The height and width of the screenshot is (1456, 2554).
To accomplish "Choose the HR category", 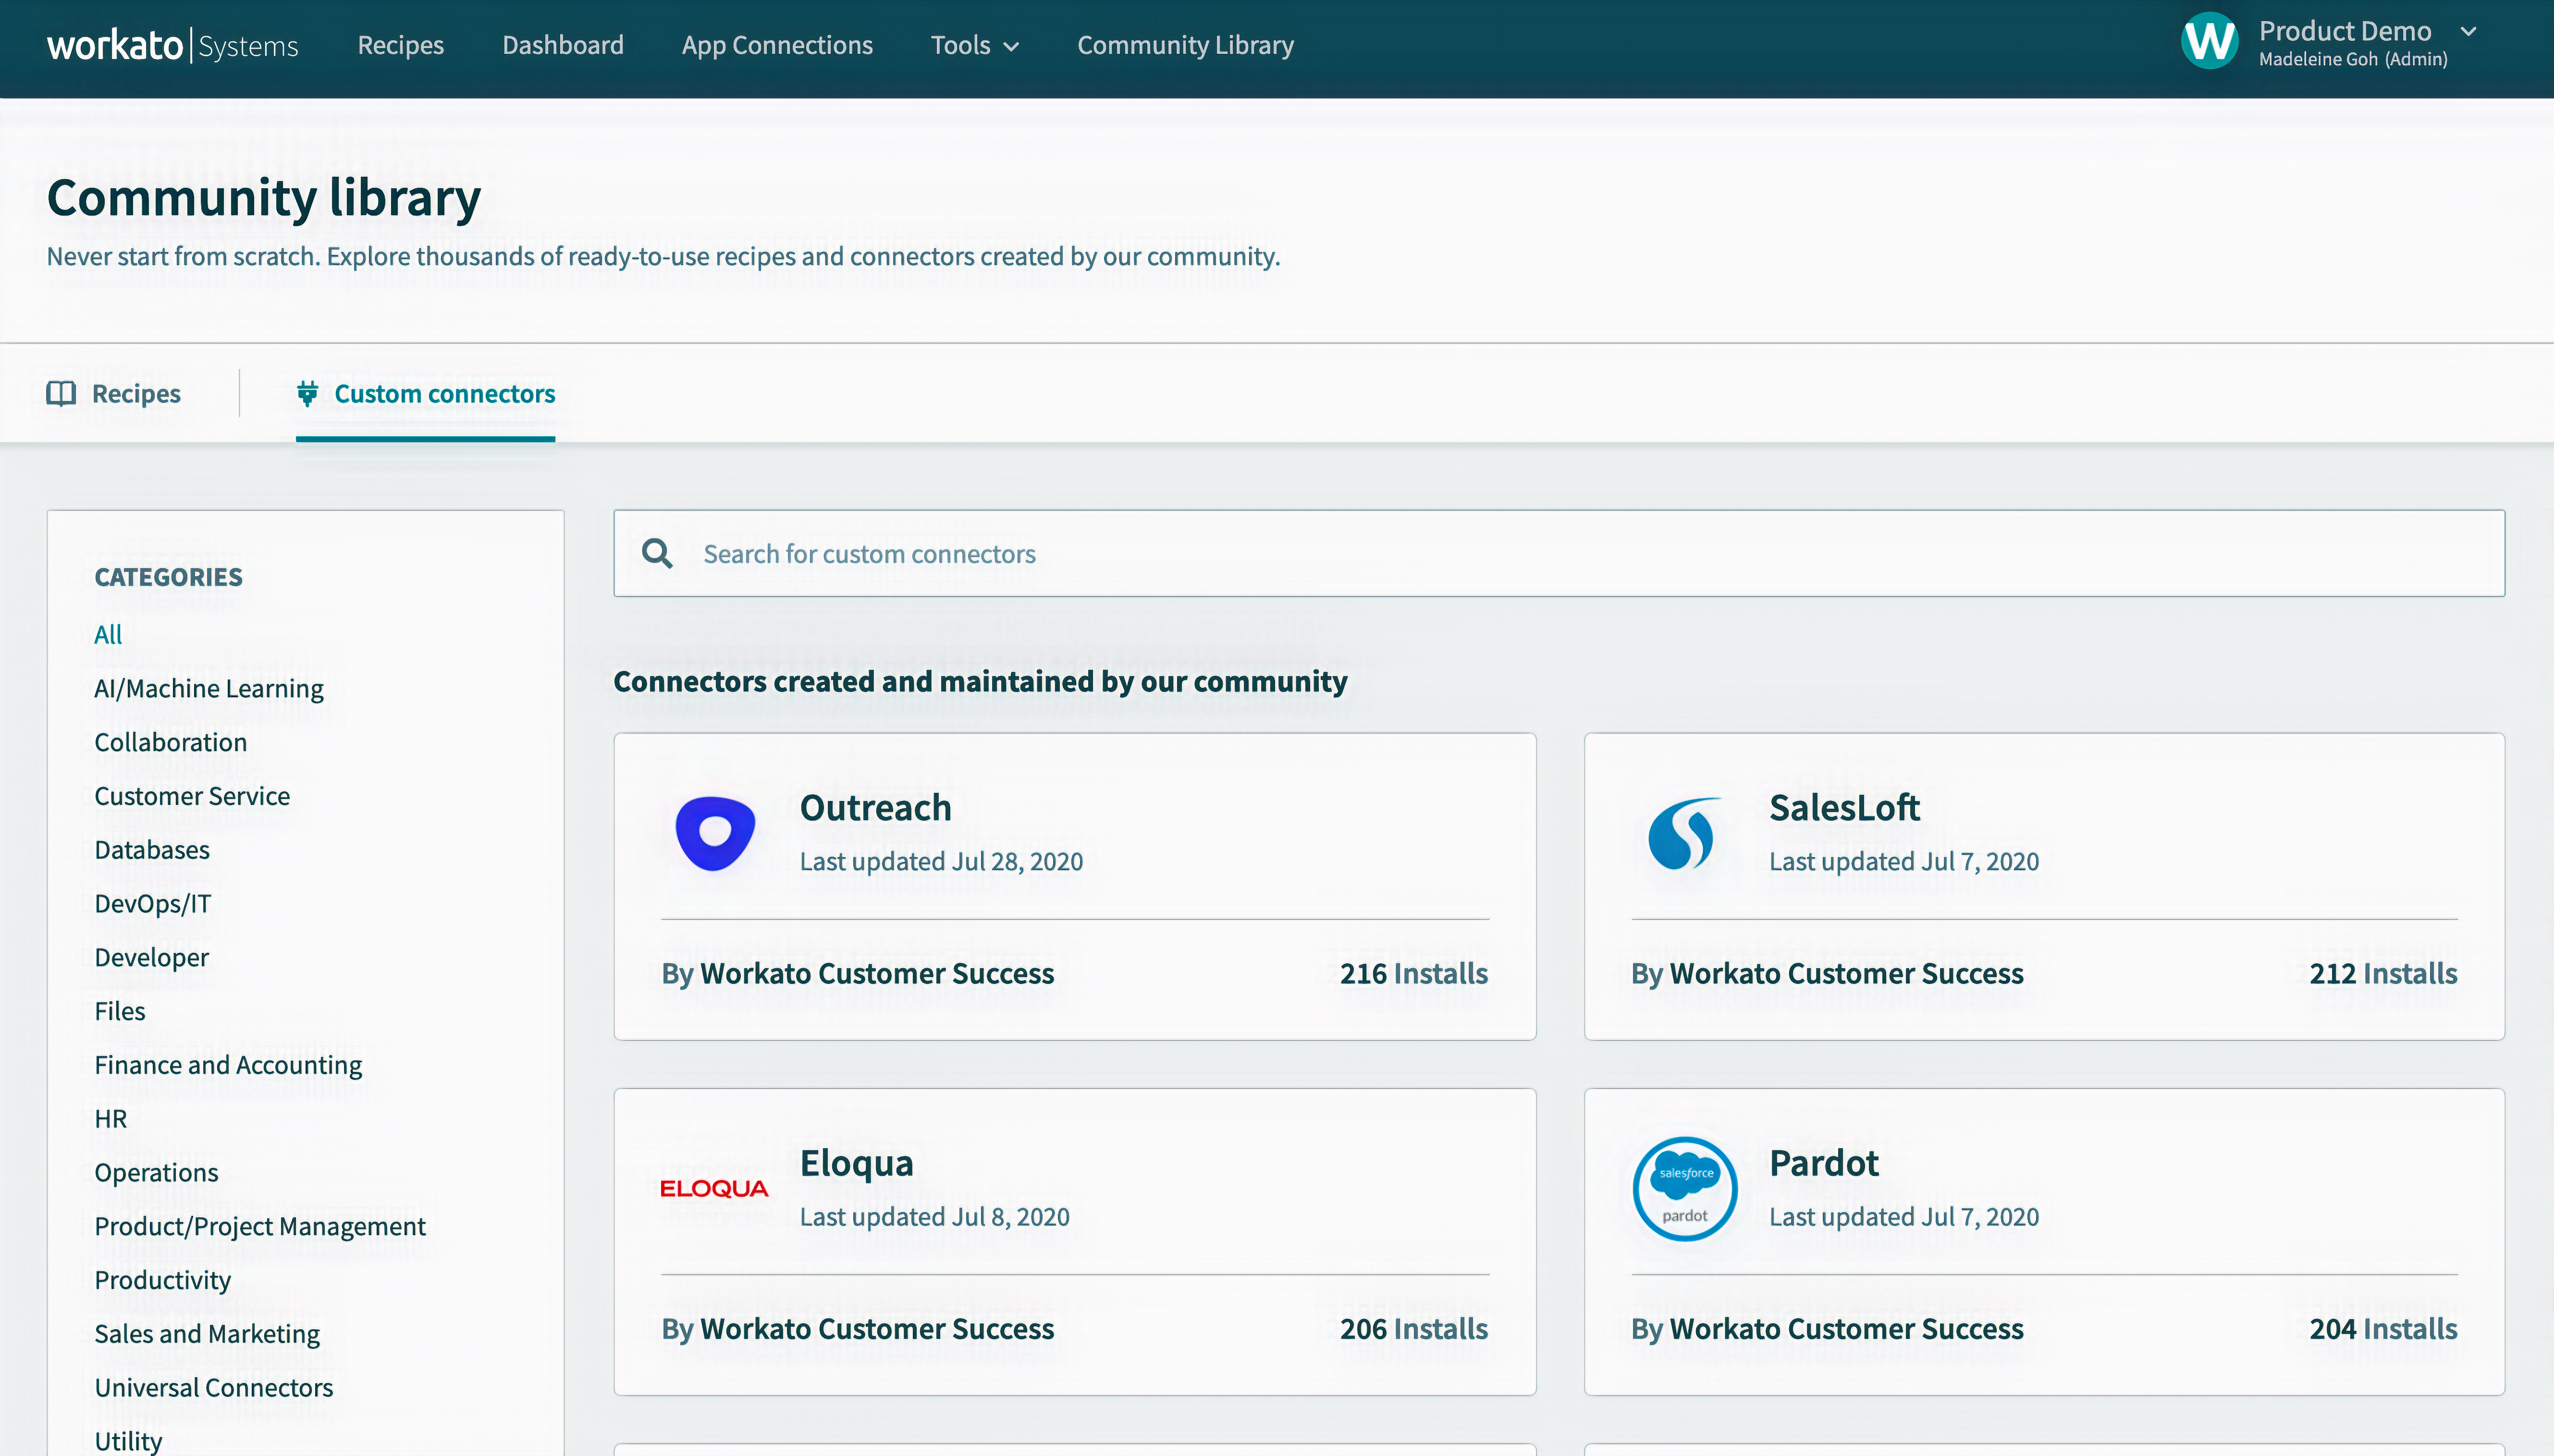I will point(111,1118).
